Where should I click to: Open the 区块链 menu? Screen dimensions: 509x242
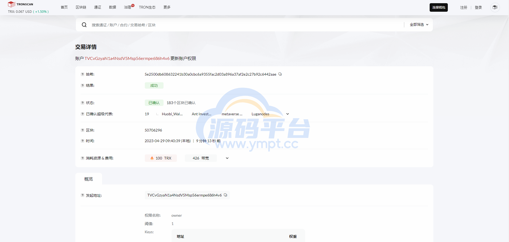click(81, 7)
